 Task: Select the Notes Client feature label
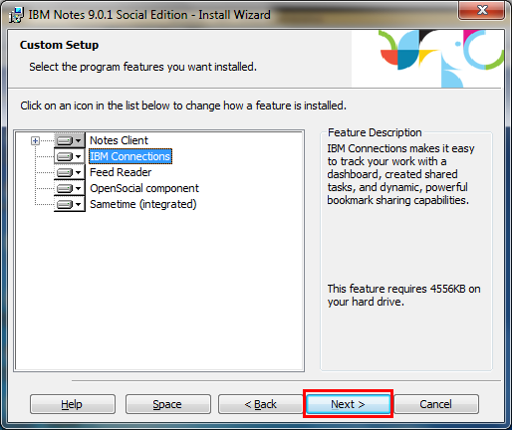coord(119,140)
